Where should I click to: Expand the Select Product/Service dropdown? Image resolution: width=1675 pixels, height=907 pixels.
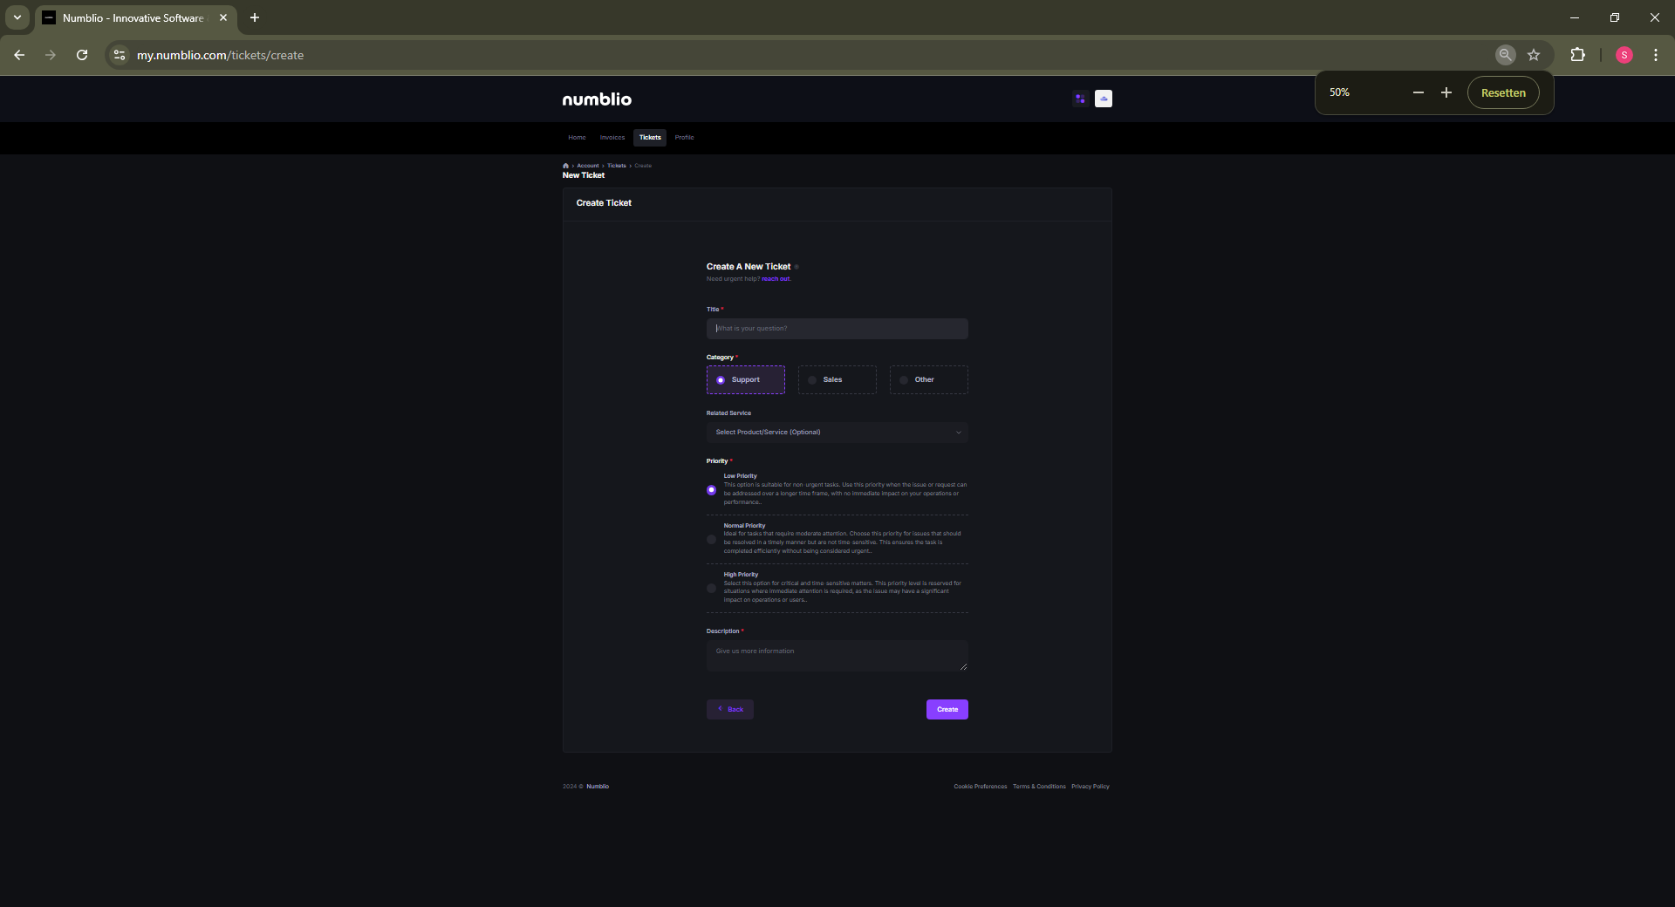tap(837, 433)
